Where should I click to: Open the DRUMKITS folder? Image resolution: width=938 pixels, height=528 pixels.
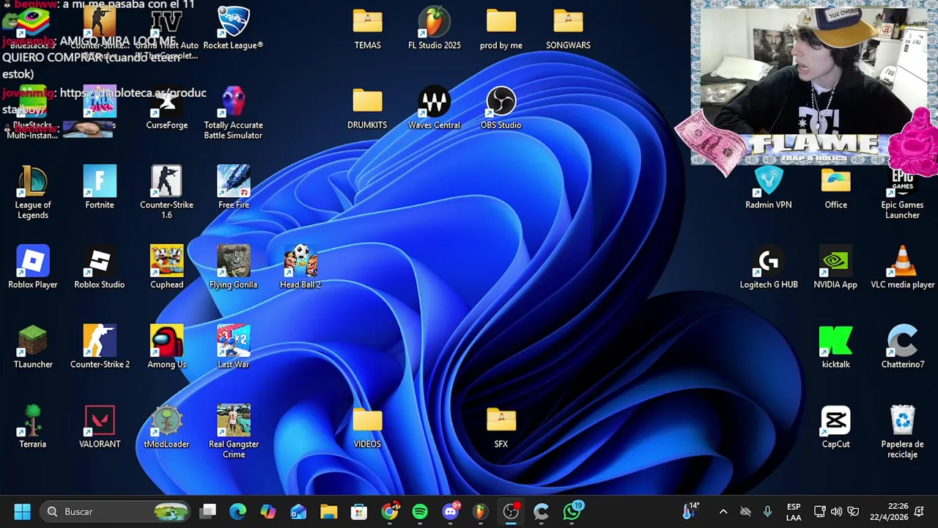click(367, 109)
